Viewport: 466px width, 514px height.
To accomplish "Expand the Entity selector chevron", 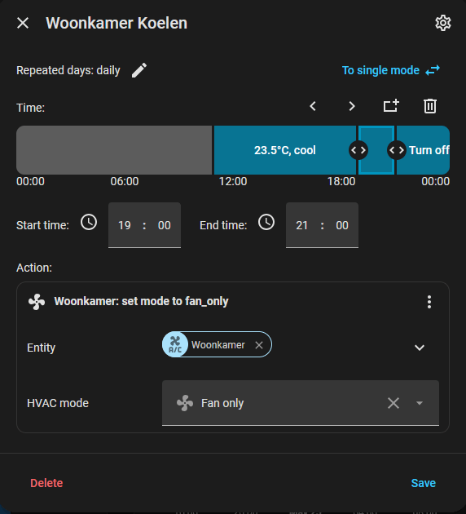I will tap(420, 348).
